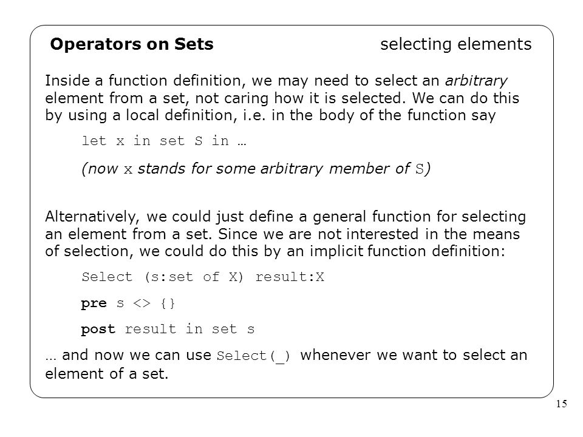Click the phrase 'general function for selecting'
This screenshot has width=583, height=437.
(419, 217)
